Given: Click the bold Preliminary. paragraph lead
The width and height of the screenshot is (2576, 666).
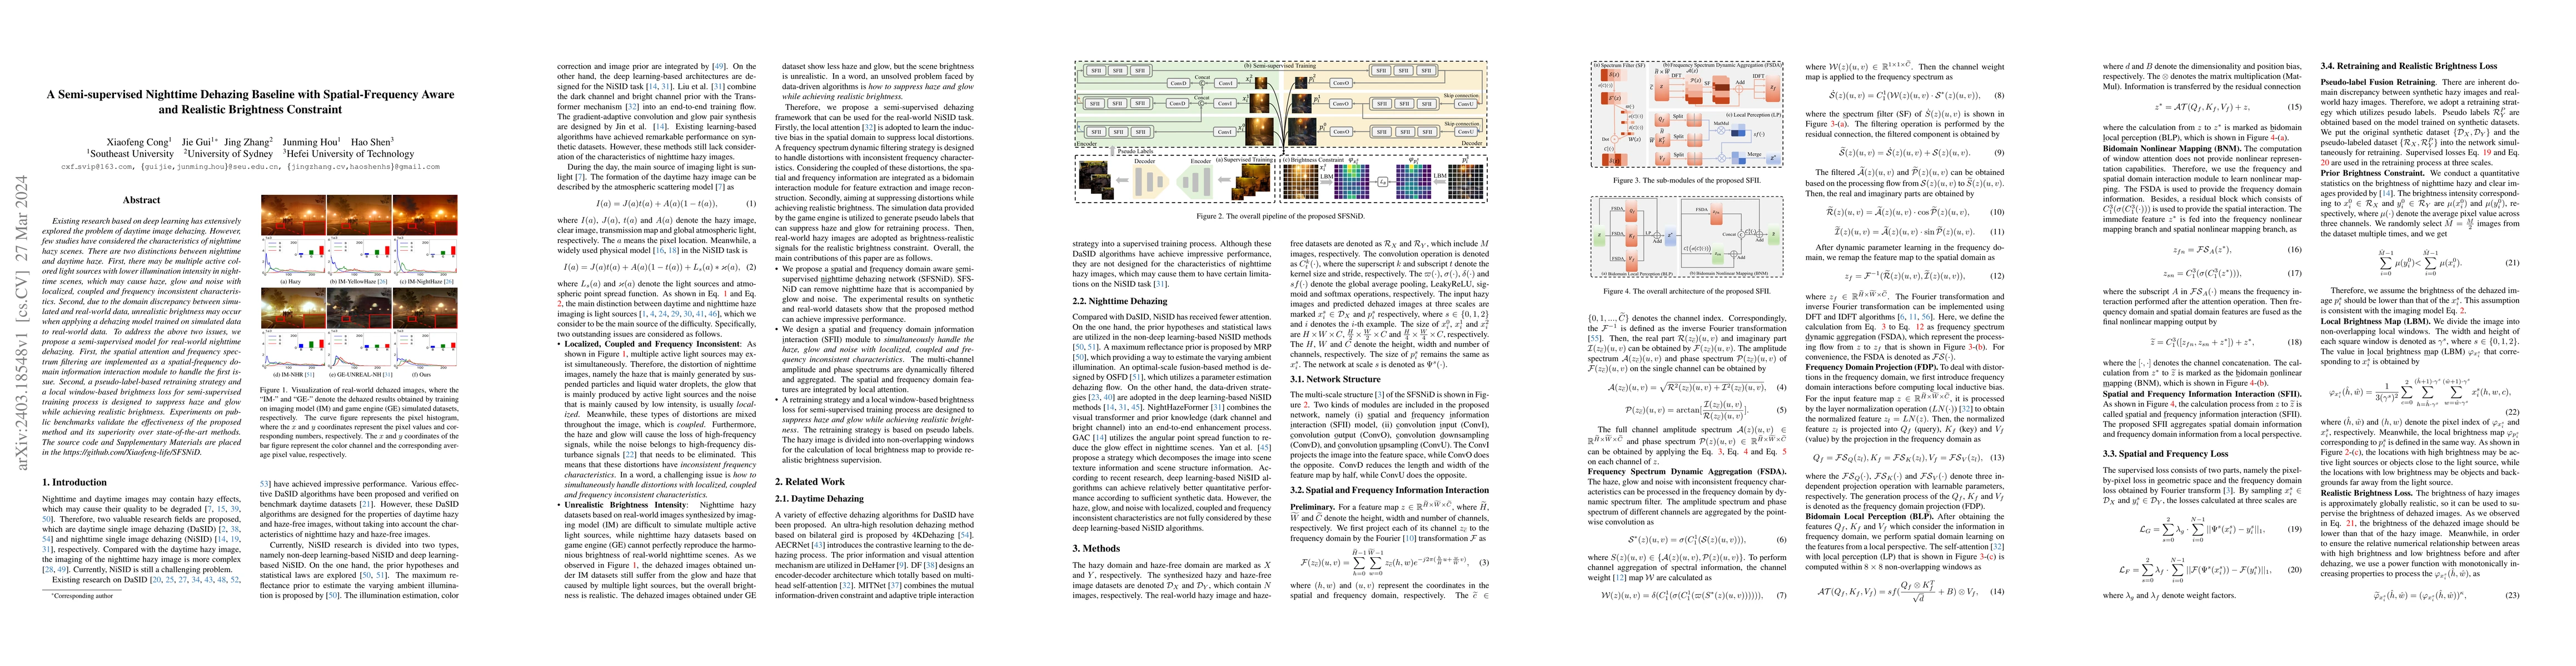Looking at the screenshot, I should coord(1313,506).
